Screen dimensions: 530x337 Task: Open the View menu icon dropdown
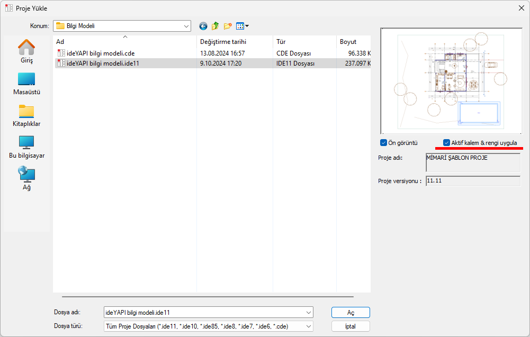click(242, 26)
